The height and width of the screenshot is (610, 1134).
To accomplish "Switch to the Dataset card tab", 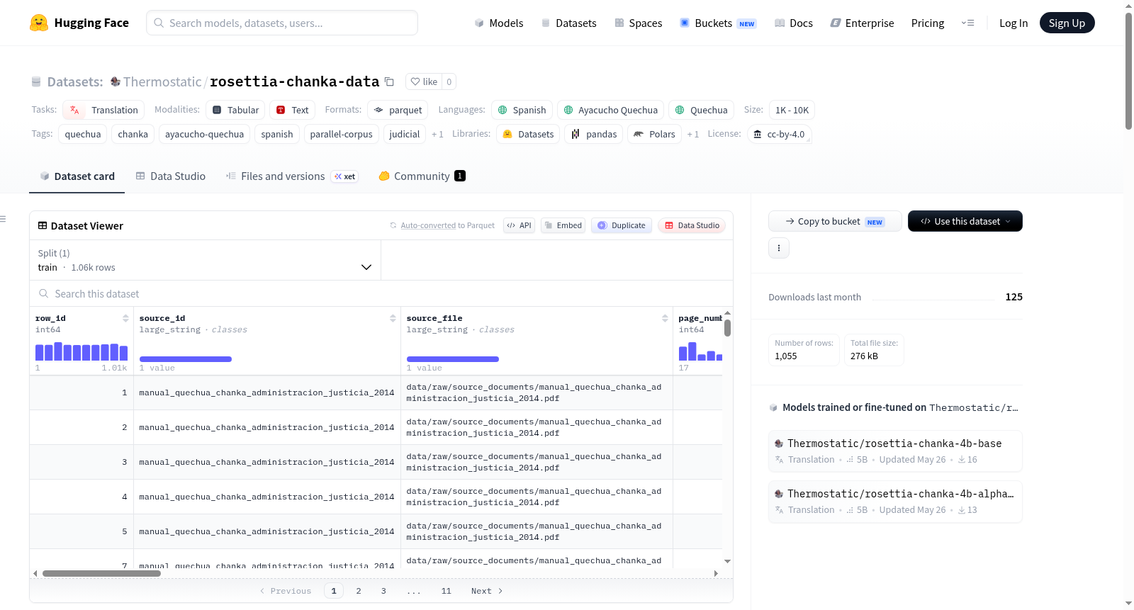I will [77, 176].
